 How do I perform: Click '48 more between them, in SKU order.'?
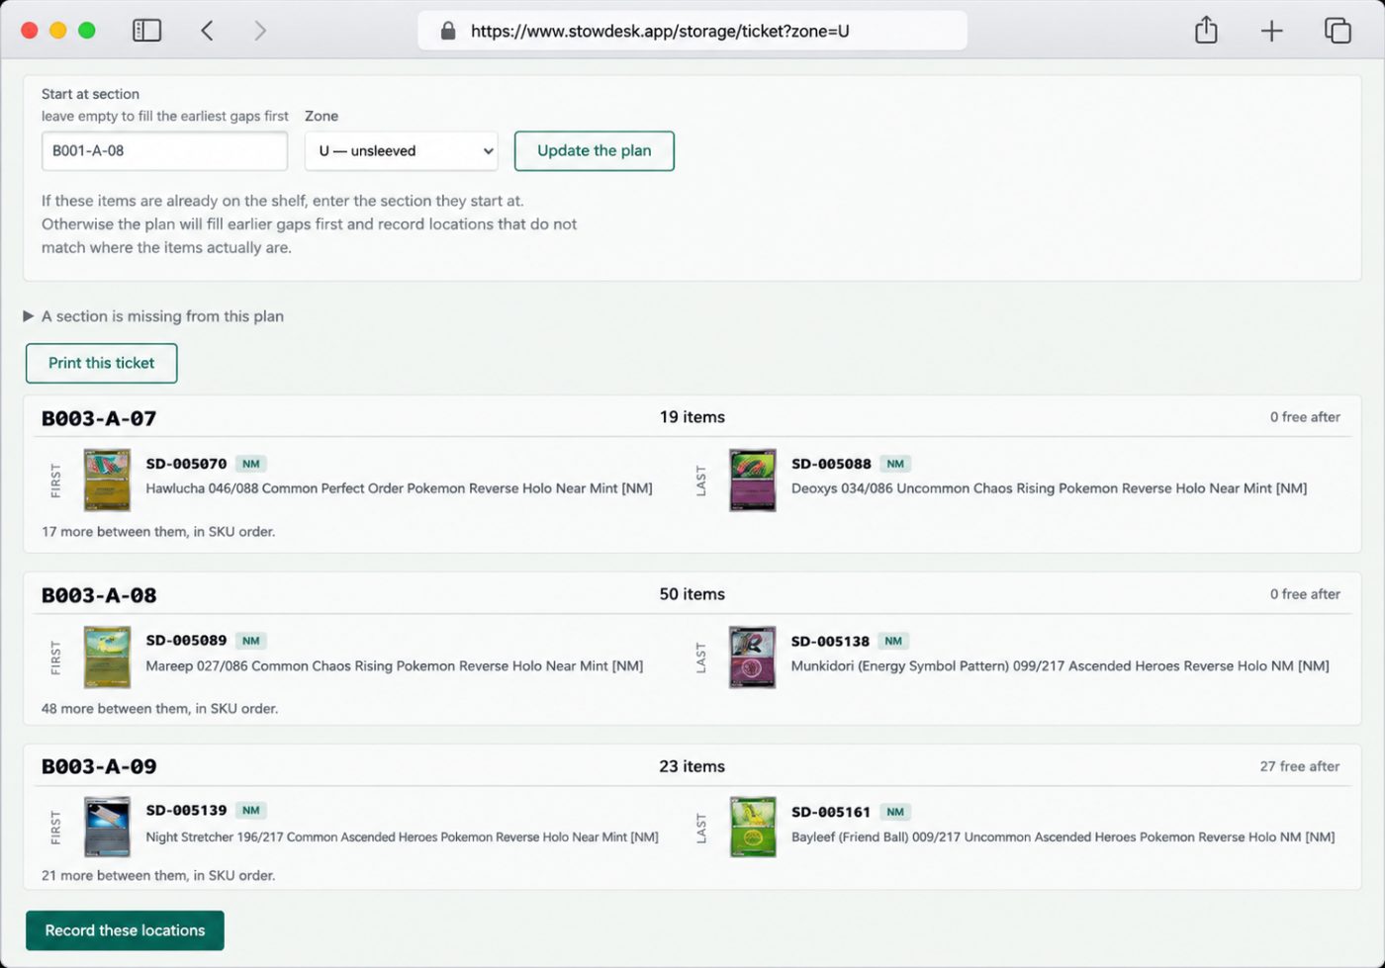(x=160, y=709)
